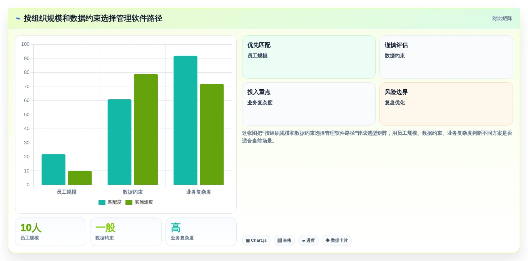The width and height of the screenshot is (528, 261).
Task: Click the 10人 员工规模 stat card
Action: click(x=50, y=232)
